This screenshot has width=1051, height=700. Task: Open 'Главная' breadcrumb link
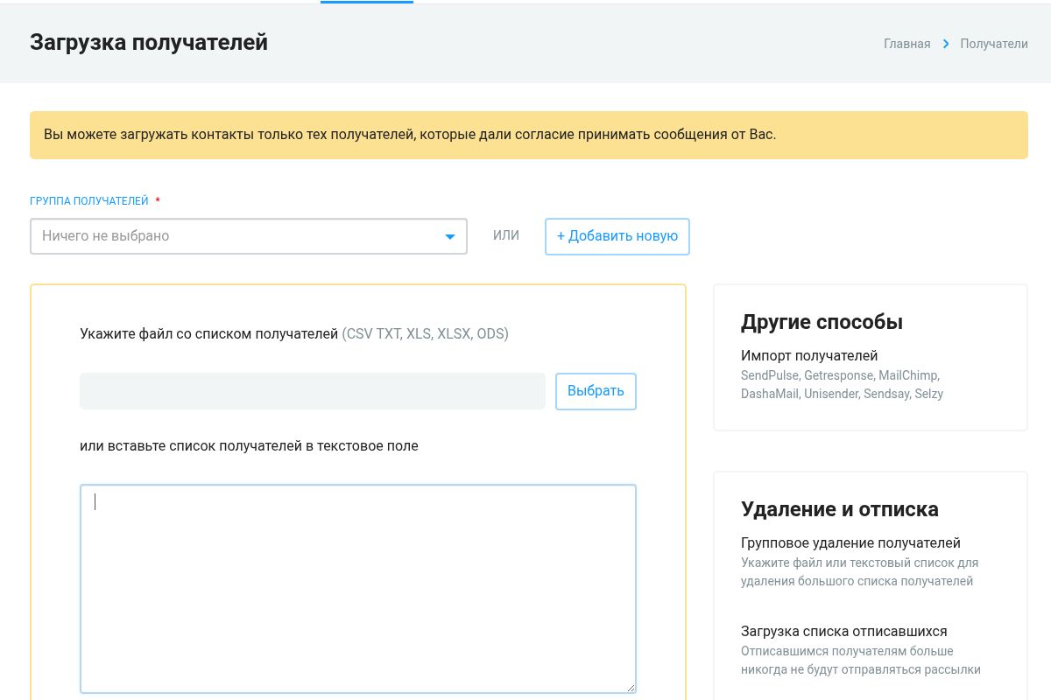click(907, 44)
